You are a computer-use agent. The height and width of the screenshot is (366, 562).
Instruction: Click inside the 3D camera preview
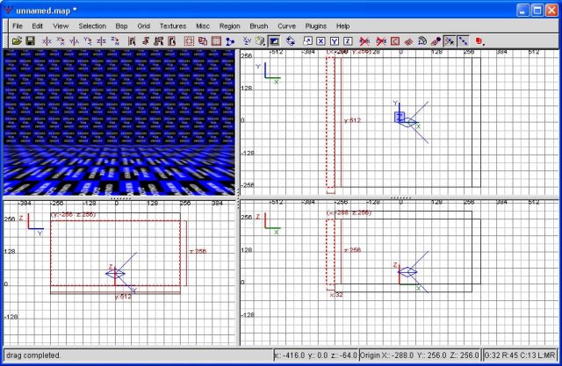pyautogui.click(x=119, y=122)
